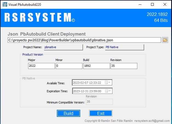Click the 64 Bits text in banner
This screenshot has width=172, height=124.
[161, 20]
